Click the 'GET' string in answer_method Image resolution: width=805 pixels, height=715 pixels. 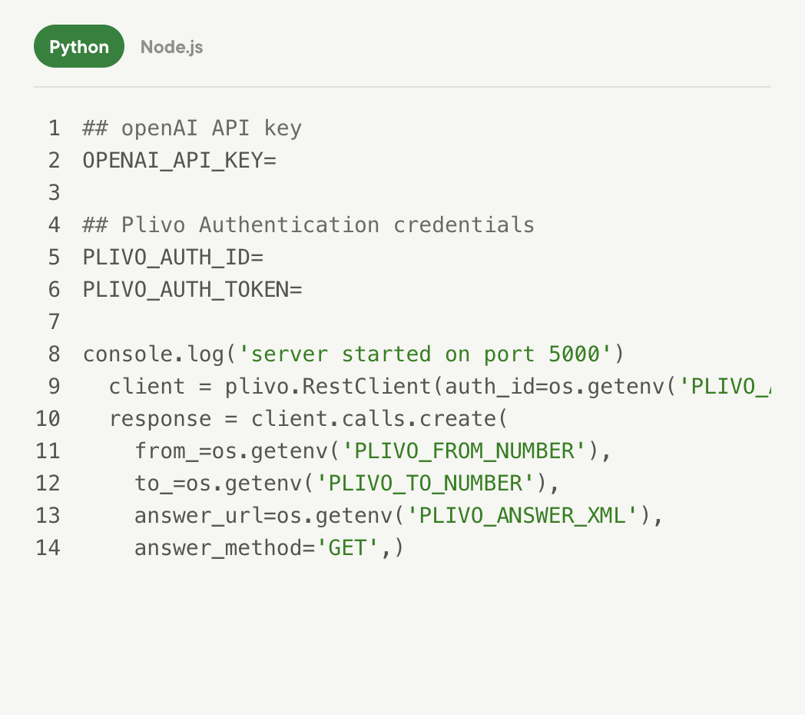(347, 548)
